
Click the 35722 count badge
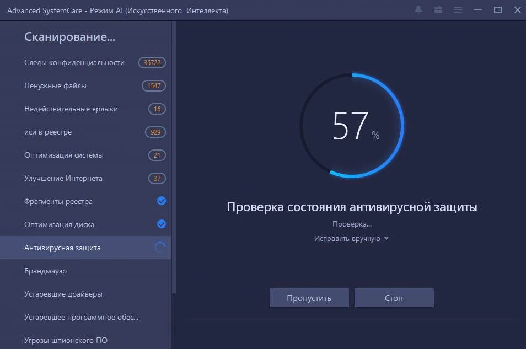152,62
